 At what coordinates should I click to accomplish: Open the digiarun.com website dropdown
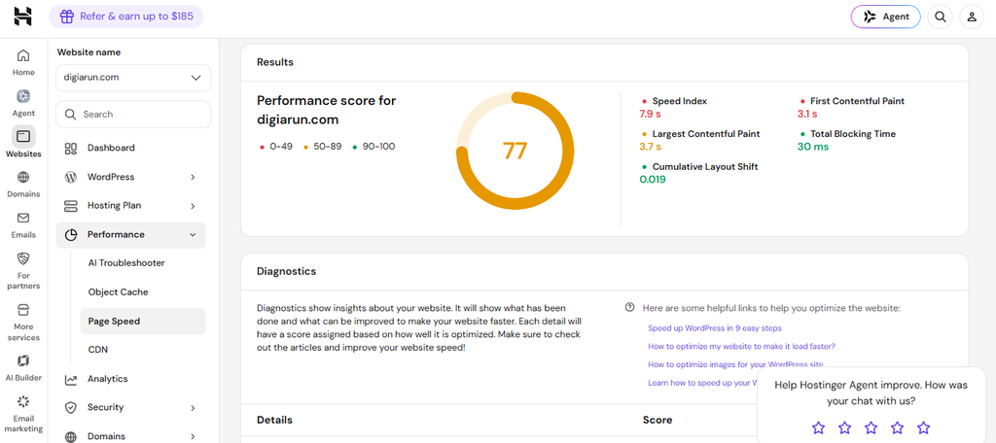pyautogui.click(x=133, y=78)
